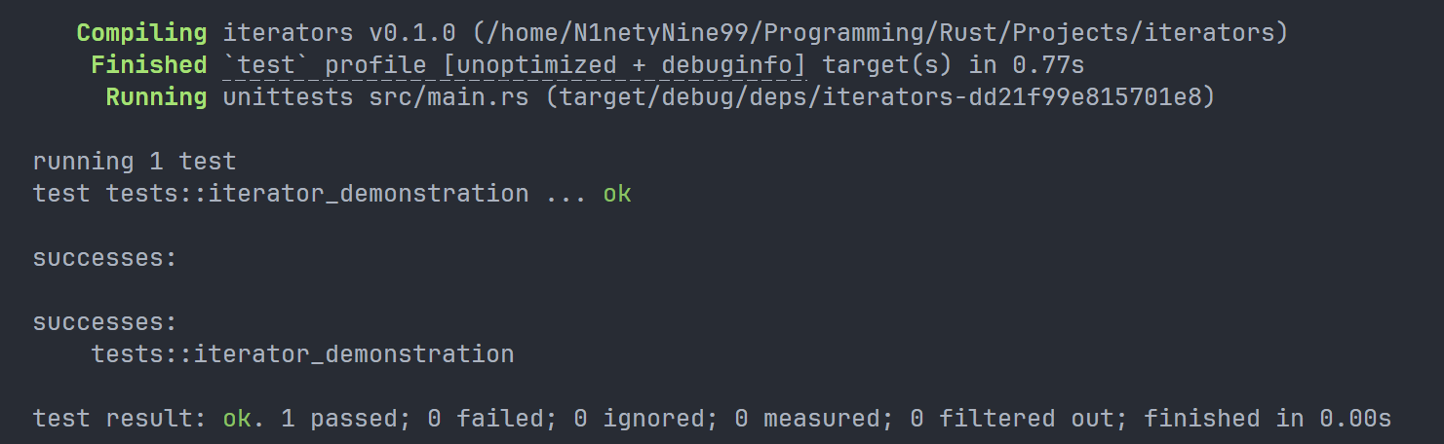The width and height of the screenshot is (1444, 444).
Task: Click the green "ok" in test result line
Action: pos(237,419)
